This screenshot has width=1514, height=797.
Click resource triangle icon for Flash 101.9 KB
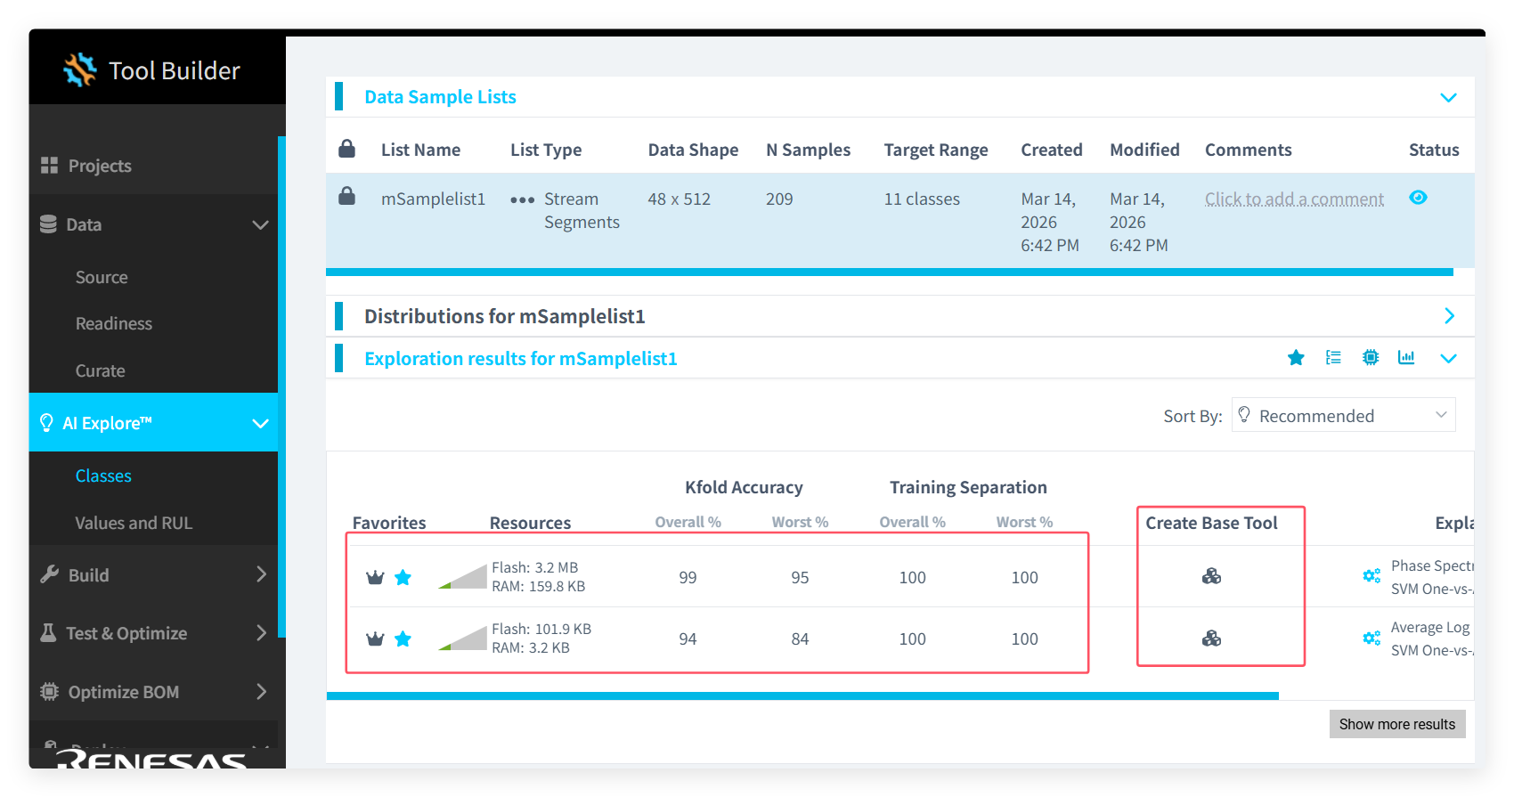point(462,638)
